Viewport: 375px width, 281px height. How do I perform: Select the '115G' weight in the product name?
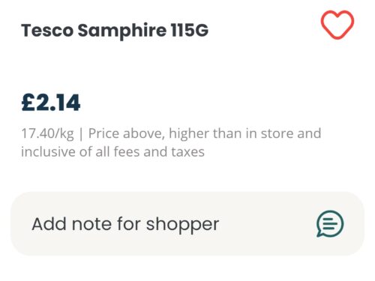point(190,30)
